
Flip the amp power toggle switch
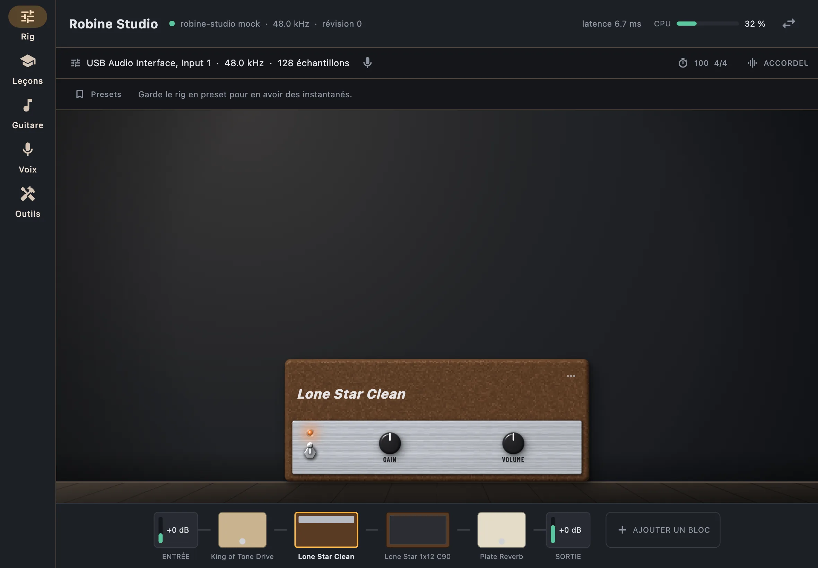tap(310, 451)
